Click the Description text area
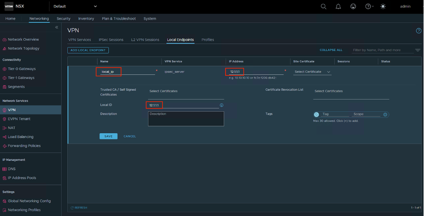Viewport: 424px width, 216px height. tap(186, 119)
